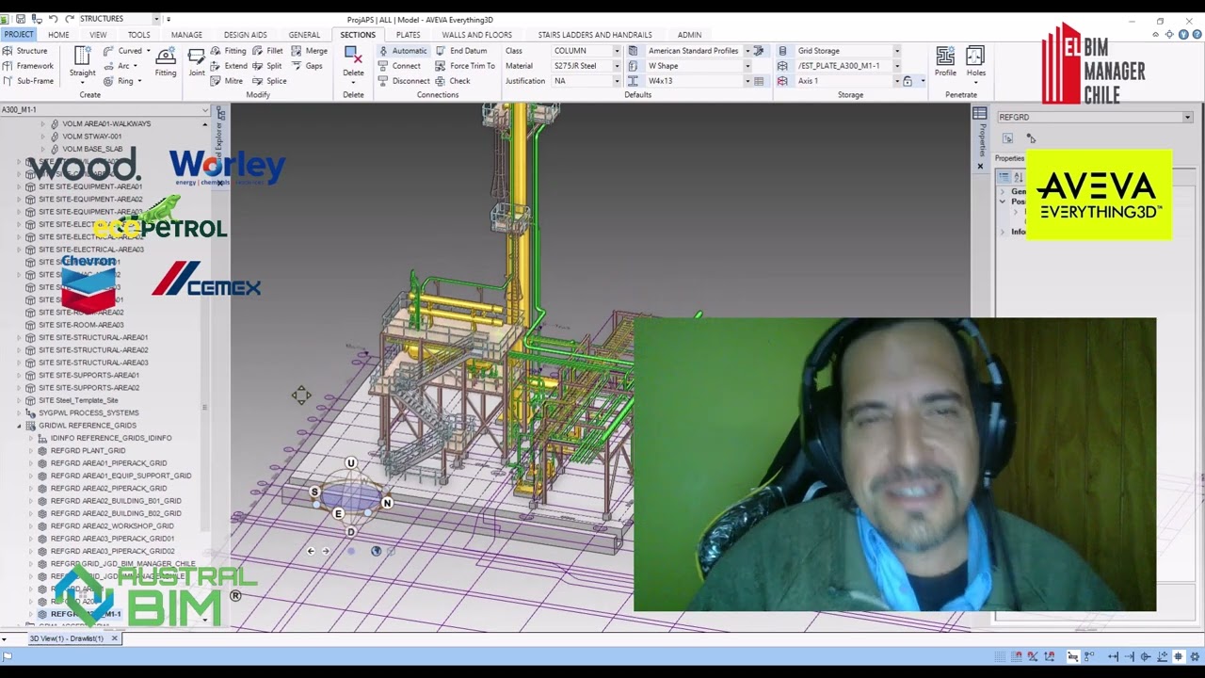The height and width of the screenshot is (678, 1205).
Task: Open the W4x13 profile size dropdown
Action: pyautogui.click(x=747, y=81)
